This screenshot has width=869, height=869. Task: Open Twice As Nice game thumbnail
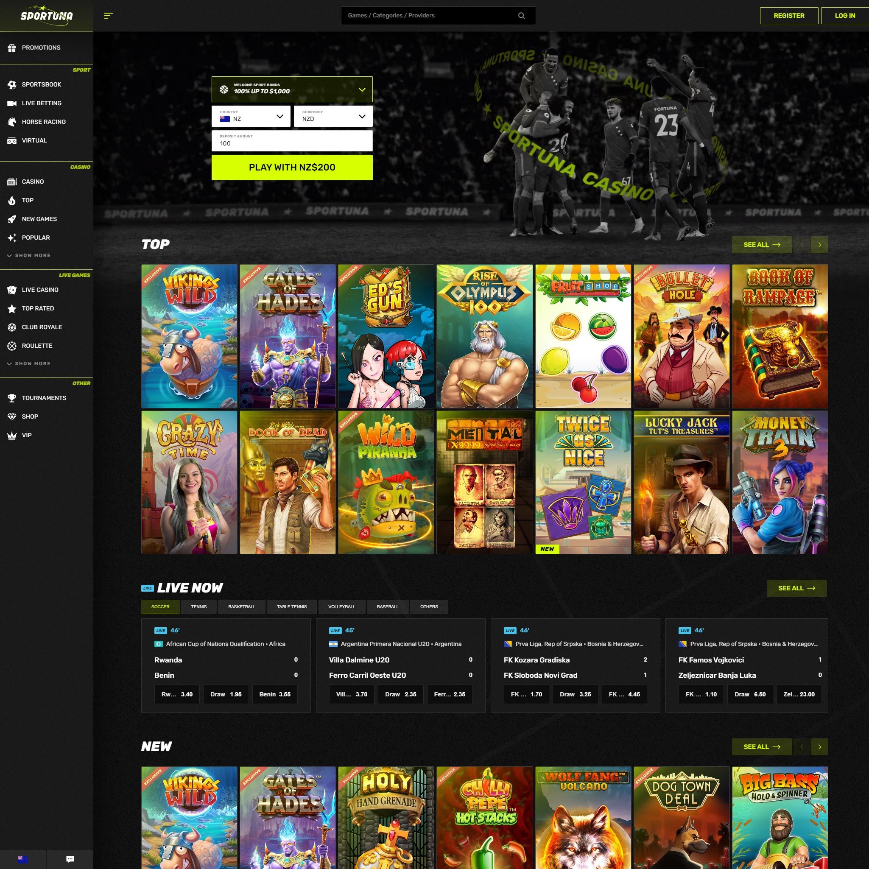pyautogui.click(x=583, y=482)
